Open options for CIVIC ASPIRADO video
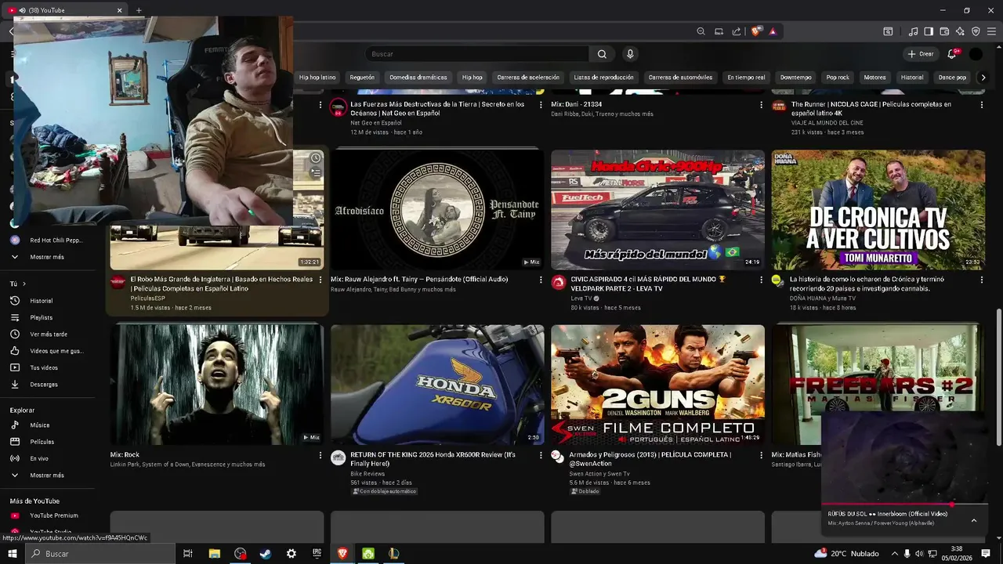The width and height of the screenshot is (1003, 564). [761, 280]
